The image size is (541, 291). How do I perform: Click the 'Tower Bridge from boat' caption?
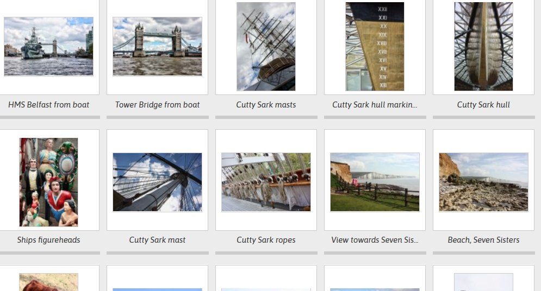click(157, 105)
